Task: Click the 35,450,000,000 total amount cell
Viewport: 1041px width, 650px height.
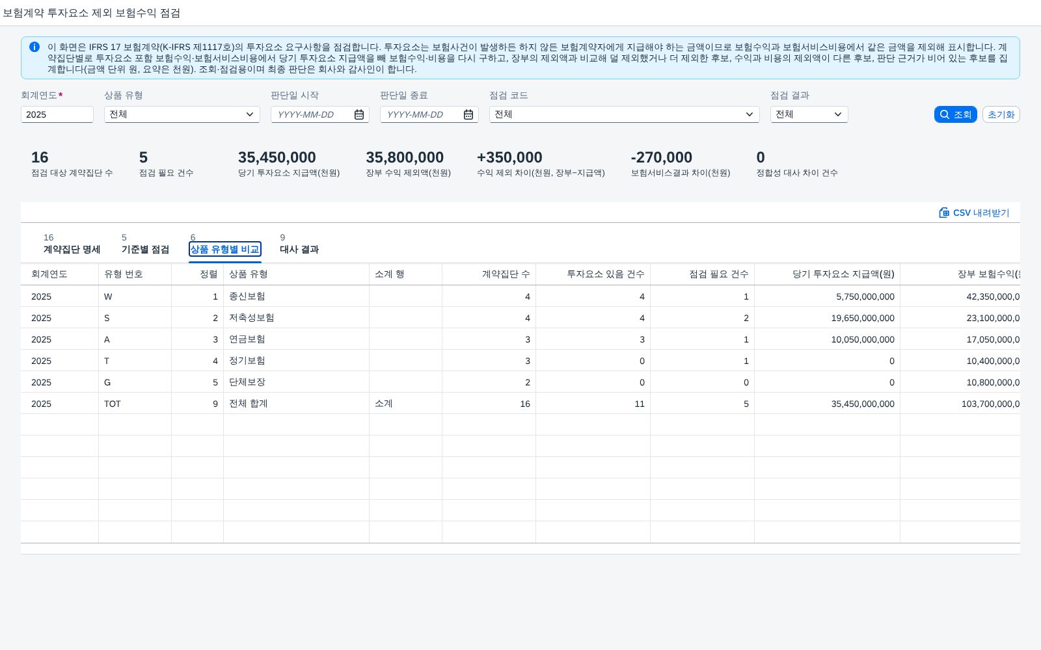Action: [828, 404]
